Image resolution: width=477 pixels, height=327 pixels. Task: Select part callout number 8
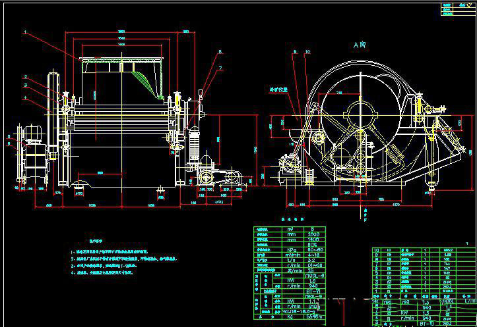tap(220, 51)
